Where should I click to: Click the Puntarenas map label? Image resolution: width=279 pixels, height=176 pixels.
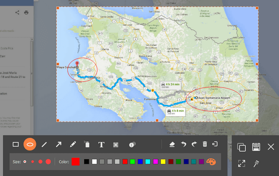(150, 99)
